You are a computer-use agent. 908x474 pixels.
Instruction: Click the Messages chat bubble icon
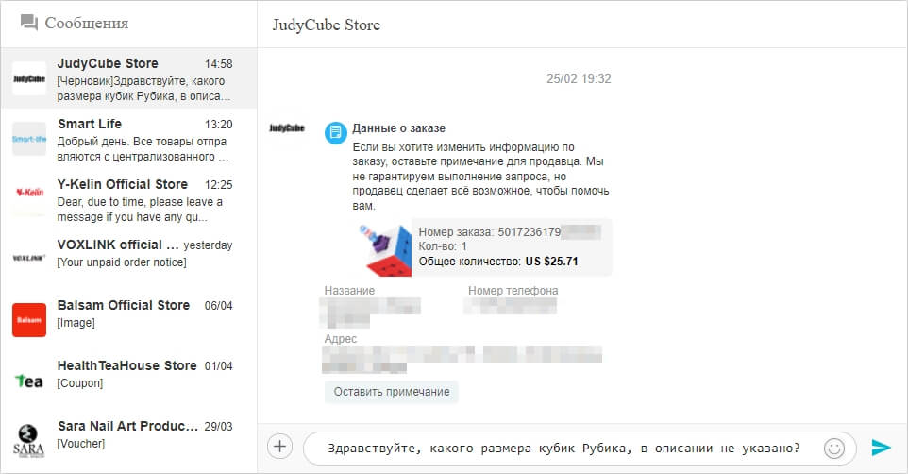pos(29,23)
